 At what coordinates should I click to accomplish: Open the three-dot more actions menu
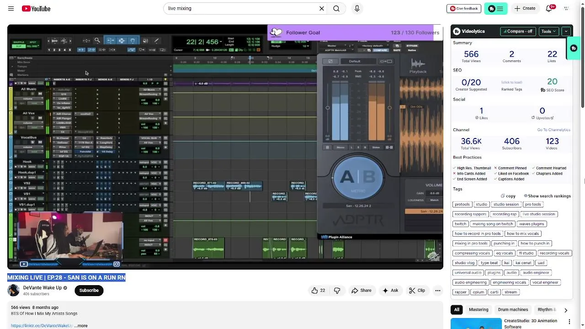click(437, 290)
